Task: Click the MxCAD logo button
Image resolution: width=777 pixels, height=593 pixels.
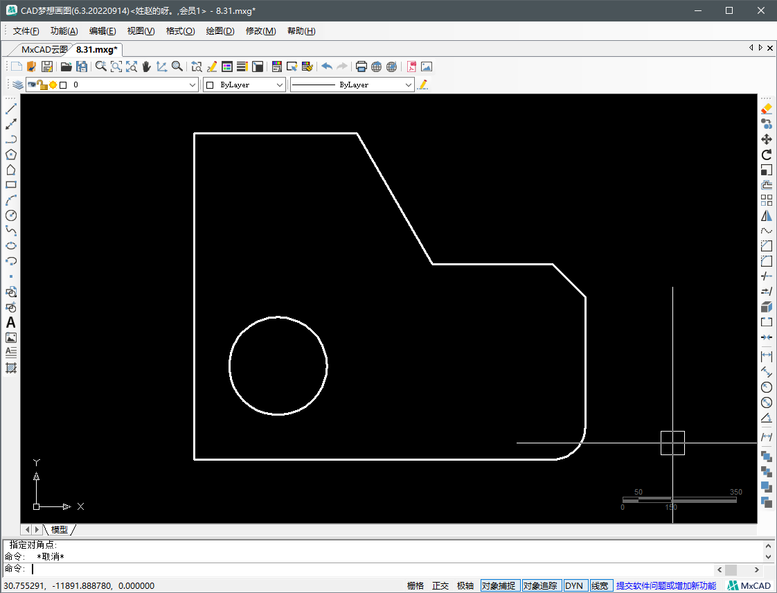Action: coord(749,585)
